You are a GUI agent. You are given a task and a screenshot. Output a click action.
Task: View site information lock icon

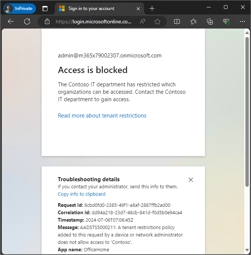47,21
